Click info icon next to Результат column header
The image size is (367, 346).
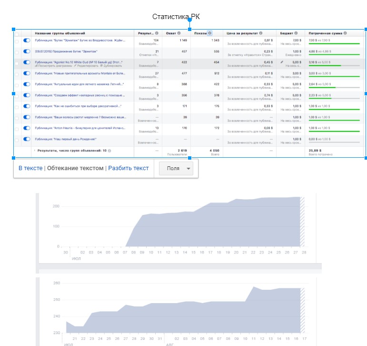click(157, 33)
